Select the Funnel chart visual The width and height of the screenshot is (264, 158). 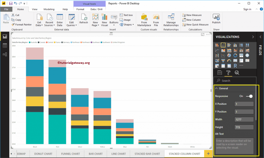pos(223,60)
